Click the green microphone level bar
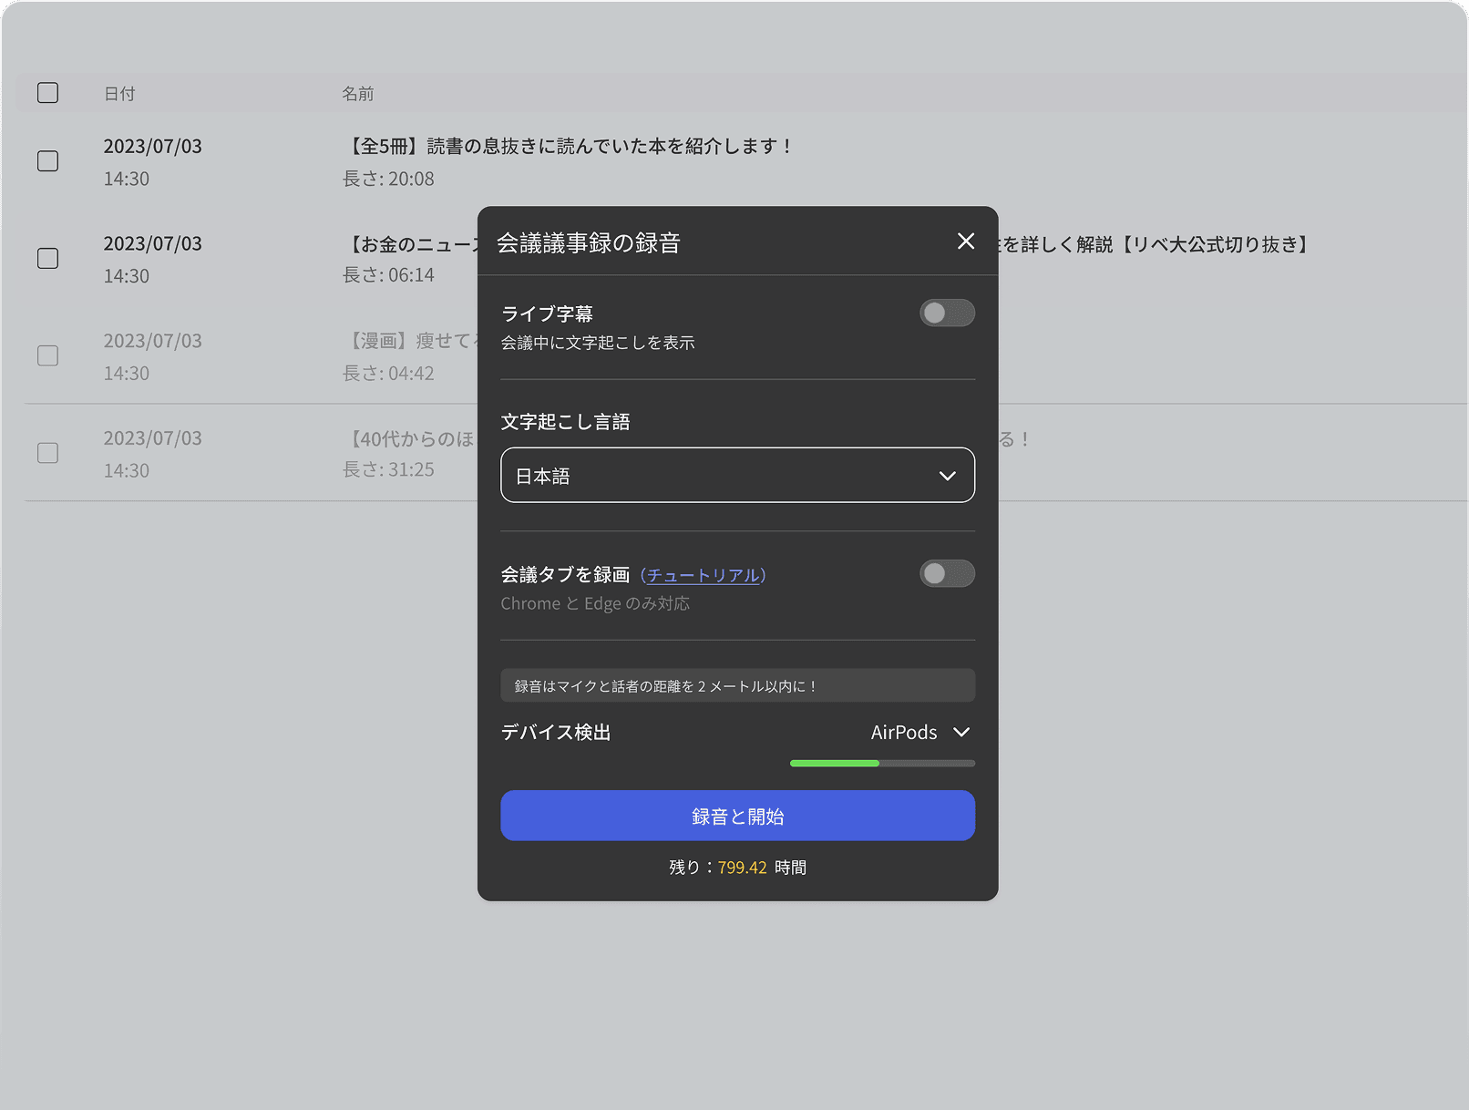1469x1110 pixels. click(834, 764)
